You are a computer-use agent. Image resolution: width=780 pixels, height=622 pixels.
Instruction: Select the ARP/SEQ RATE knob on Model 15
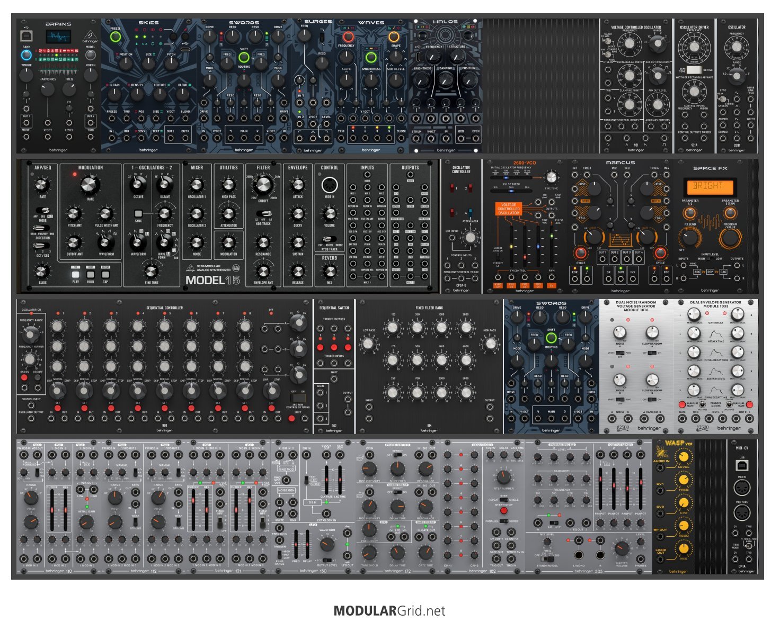pos(42,185)
